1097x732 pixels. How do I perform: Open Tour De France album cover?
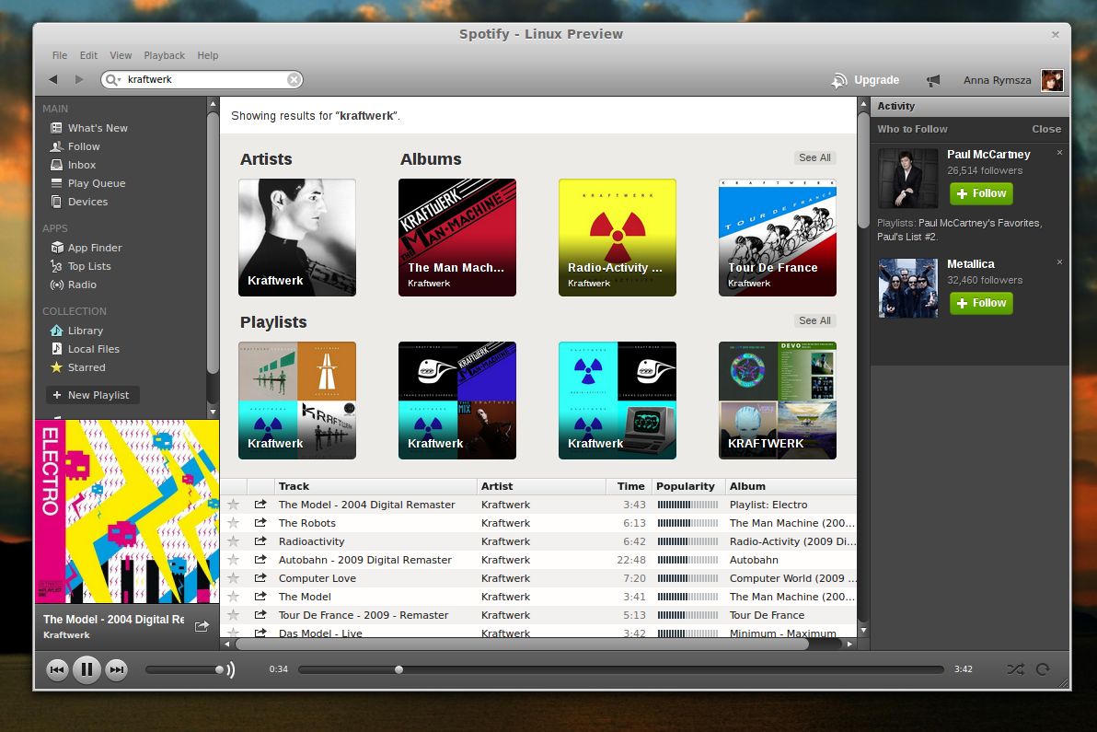click(x=778, y=238)
